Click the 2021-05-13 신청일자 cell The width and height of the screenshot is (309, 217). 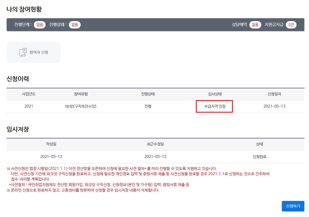(x=274, y=106)
